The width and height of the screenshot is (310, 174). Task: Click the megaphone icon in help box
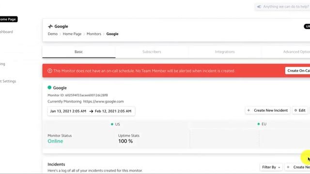click(x=259, y=7)
